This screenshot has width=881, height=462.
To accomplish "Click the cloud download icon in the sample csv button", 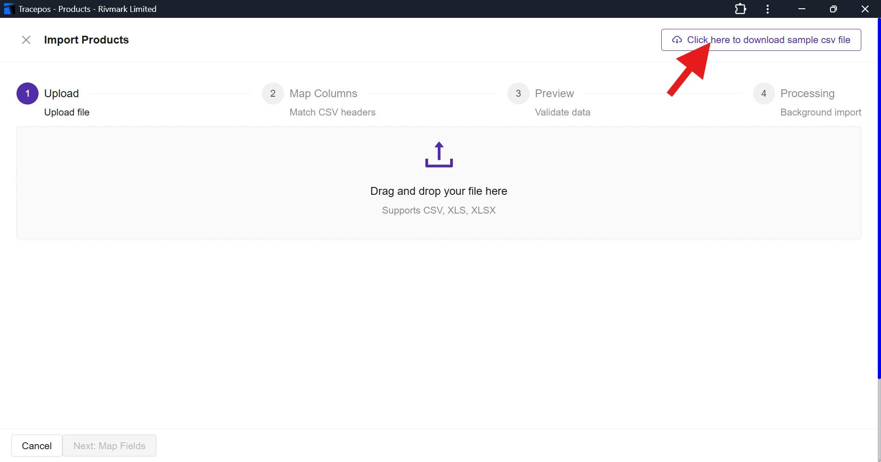I will (677, 40).
